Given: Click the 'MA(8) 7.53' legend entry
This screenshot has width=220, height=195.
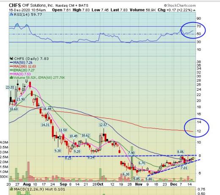Looking at the screenshot, I should (22, 74).
